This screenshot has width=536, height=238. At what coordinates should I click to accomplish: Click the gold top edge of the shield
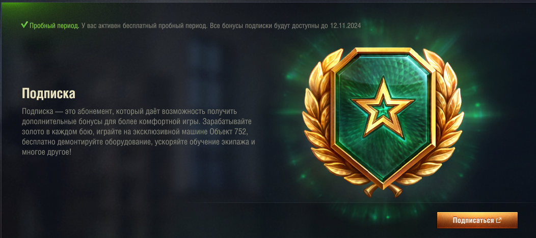pos(383,51)
